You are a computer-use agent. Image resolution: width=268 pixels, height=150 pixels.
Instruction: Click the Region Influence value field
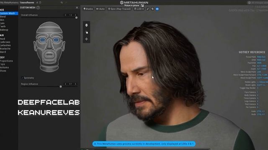70,84
